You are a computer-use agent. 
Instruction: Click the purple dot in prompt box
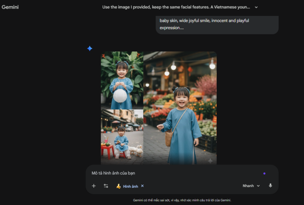tap(264, 173)
